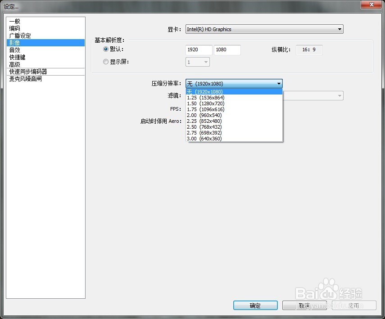Screen dimensions: 385x319
Task: Open the 快速同步编码器 settings entry
Action: tap(45, 72)
